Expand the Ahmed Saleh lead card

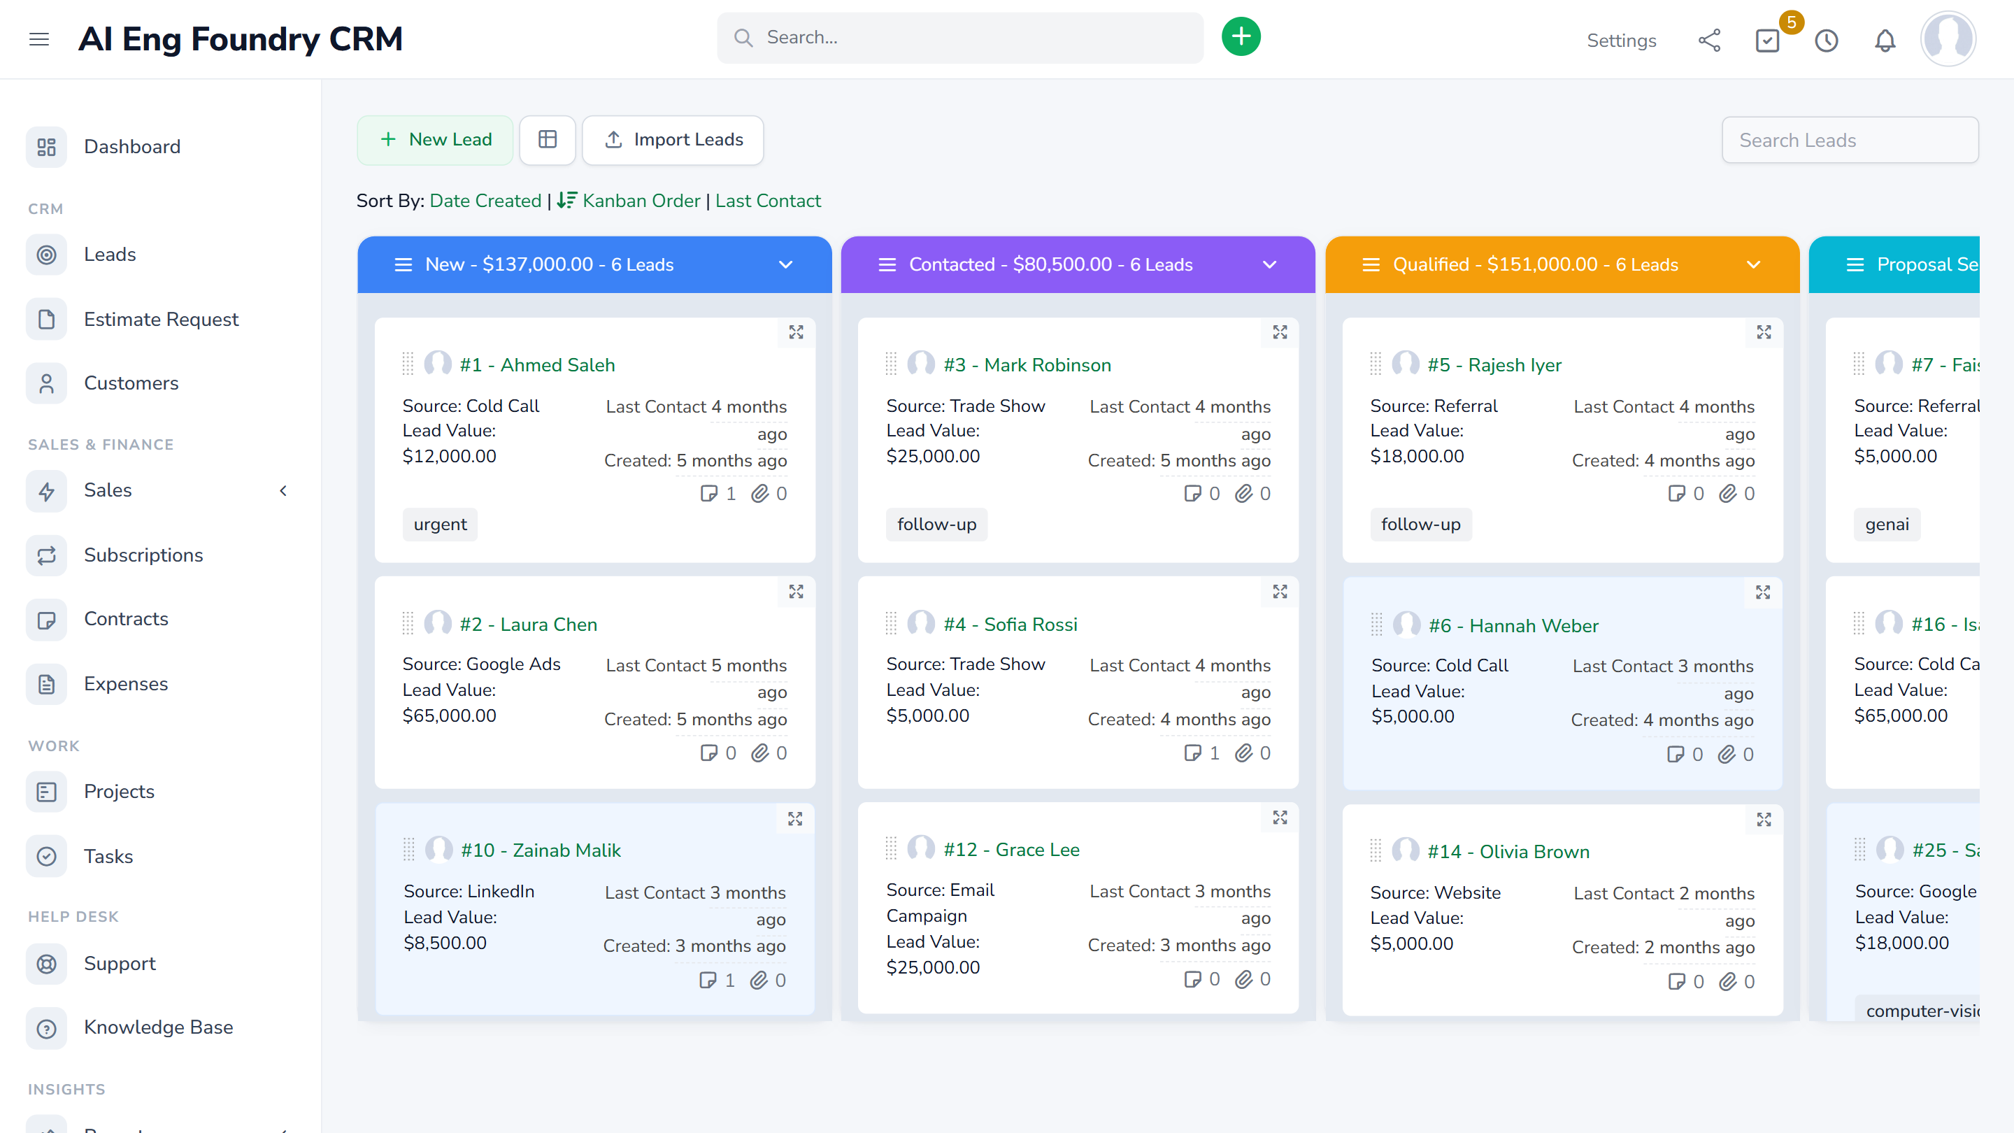(796, 332)
